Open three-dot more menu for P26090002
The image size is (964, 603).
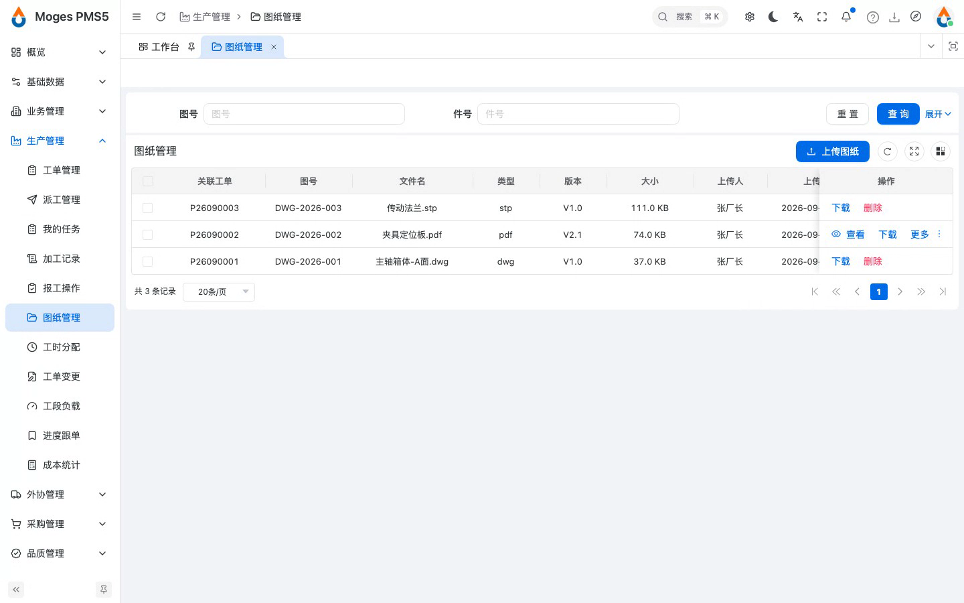(x=939, y=234)
